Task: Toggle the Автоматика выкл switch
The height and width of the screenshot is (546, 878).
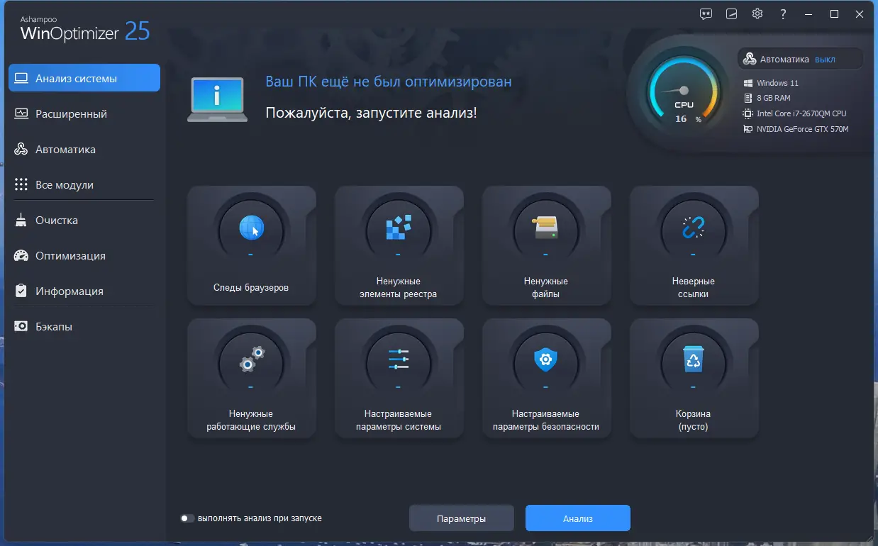Action: 801,60
